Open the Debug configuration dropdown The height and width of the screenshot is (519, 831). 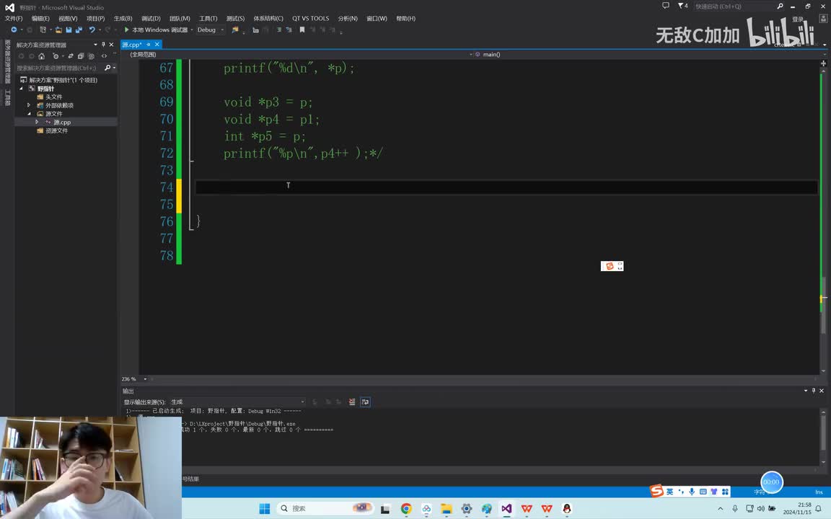pyautogui.click(x=211, y=30)
